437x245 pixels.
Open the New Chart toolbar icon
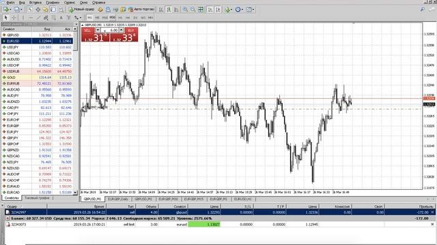pyautogui.click(x=5, y=10)
